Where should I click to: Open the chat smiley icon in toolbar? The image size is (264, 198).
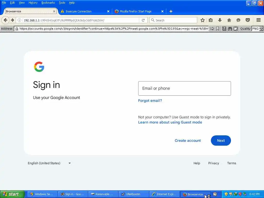tap(238, 20)
